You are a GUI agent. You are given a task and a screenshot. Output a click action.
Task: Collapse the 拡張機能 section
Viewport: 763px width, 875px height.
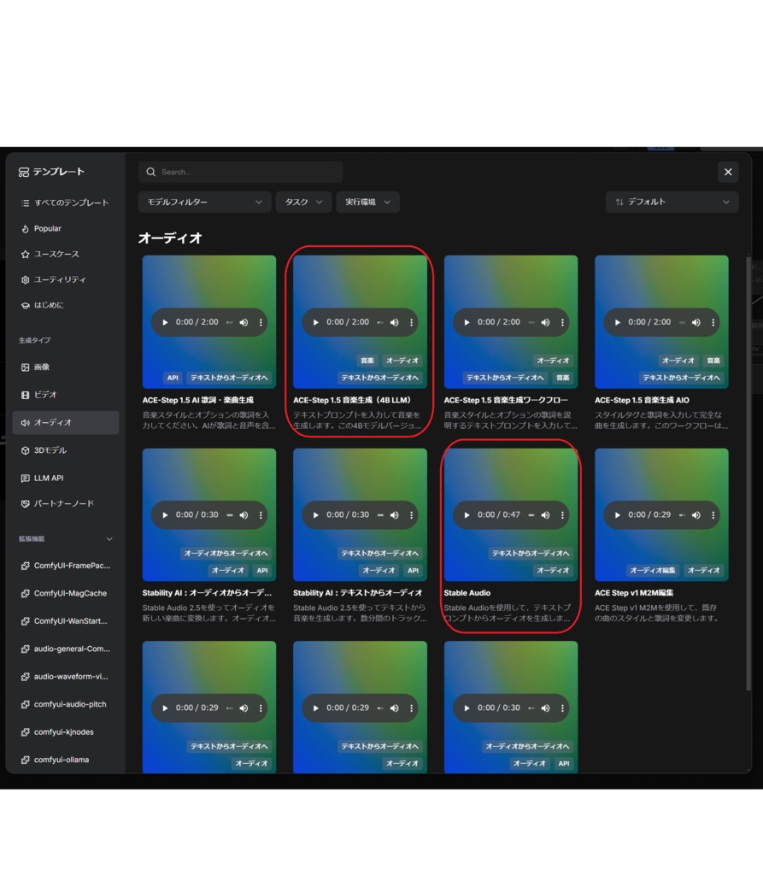click(109, 538)
